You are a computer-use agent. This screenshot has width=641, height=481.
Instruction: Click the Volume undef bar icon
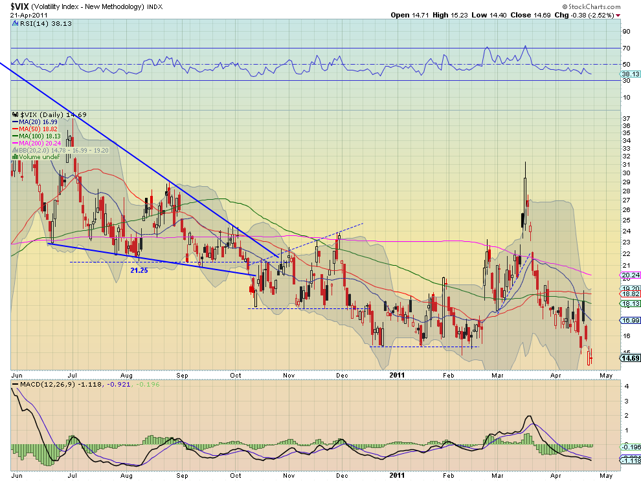pyautogui.click(x=15, y=157)
